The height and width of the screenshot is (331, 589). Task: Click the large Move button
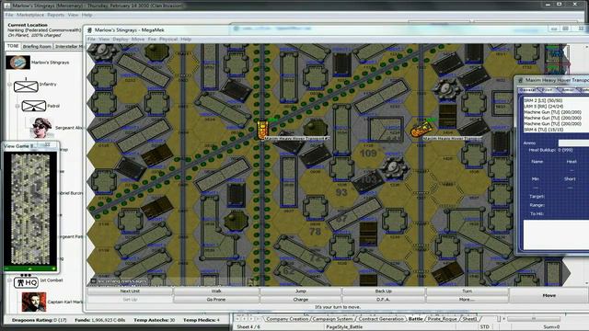pos(549,295)
